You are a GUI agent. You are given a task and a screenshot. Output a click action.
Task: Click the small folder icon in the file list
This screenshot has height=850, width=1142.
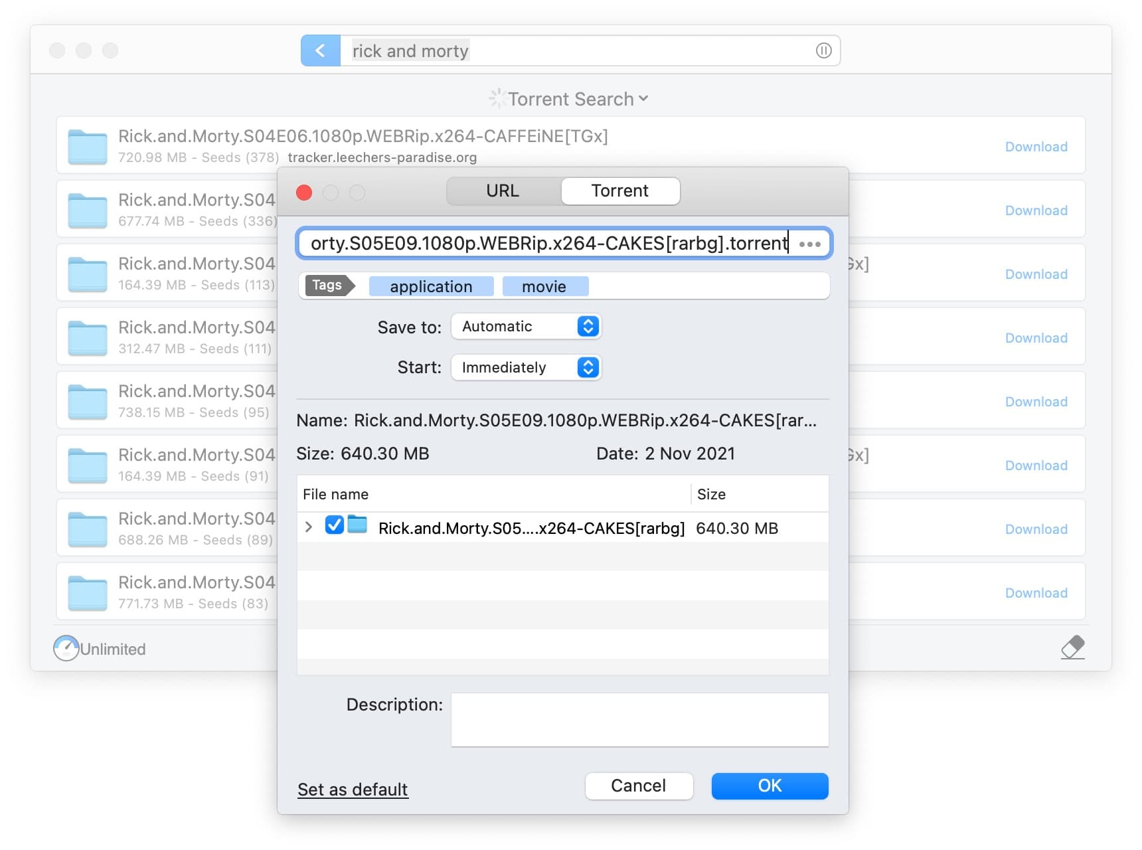[x=357, y=525]
